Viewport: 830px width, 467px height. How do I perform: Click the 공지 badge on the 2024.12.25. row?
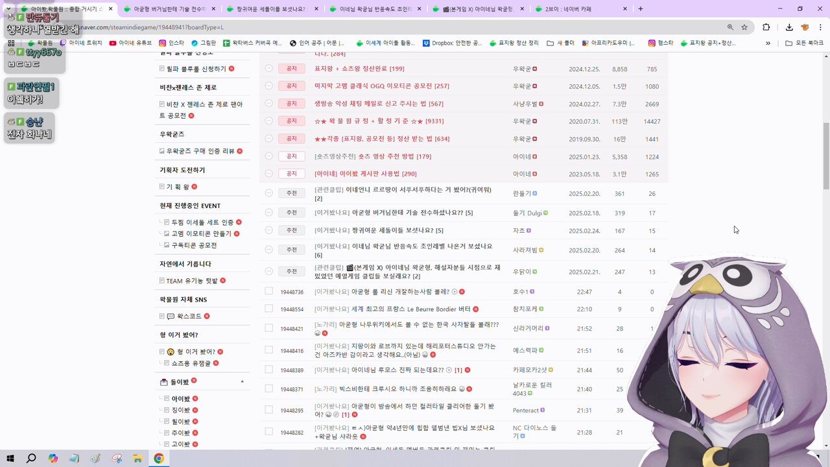pos(292,69)
